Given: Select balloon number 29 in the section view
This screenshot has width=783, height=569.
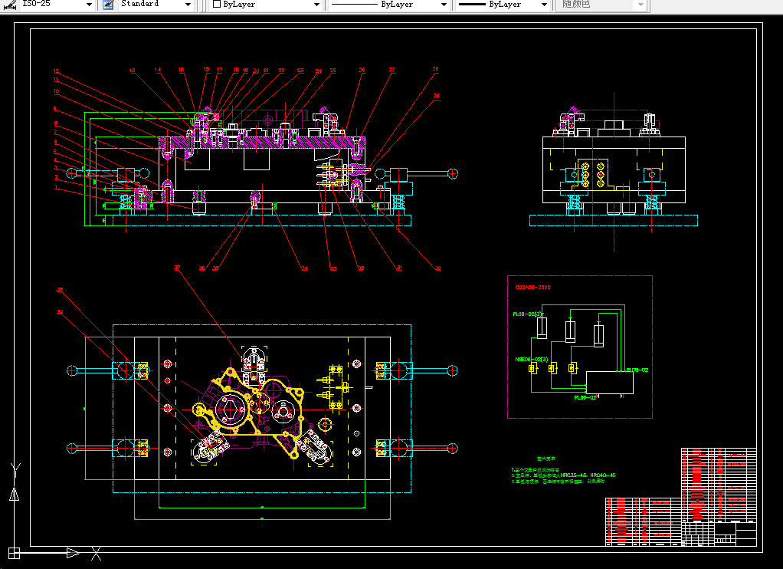Looking at the screenshot, I should (437, 96).
